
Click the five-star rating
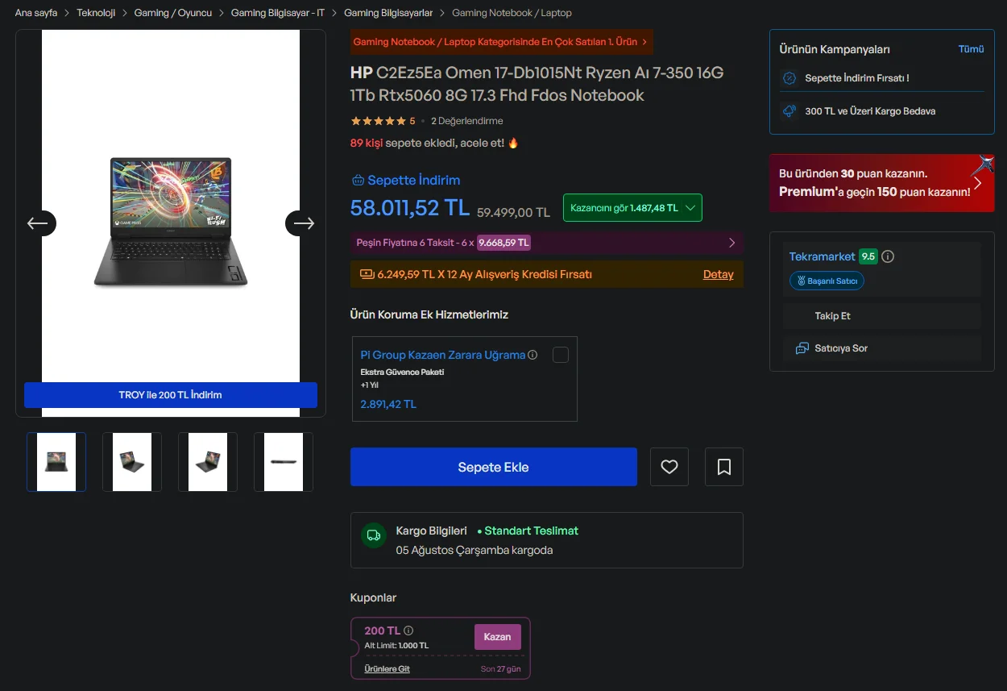pyautogui.click(x=379, y=121)
